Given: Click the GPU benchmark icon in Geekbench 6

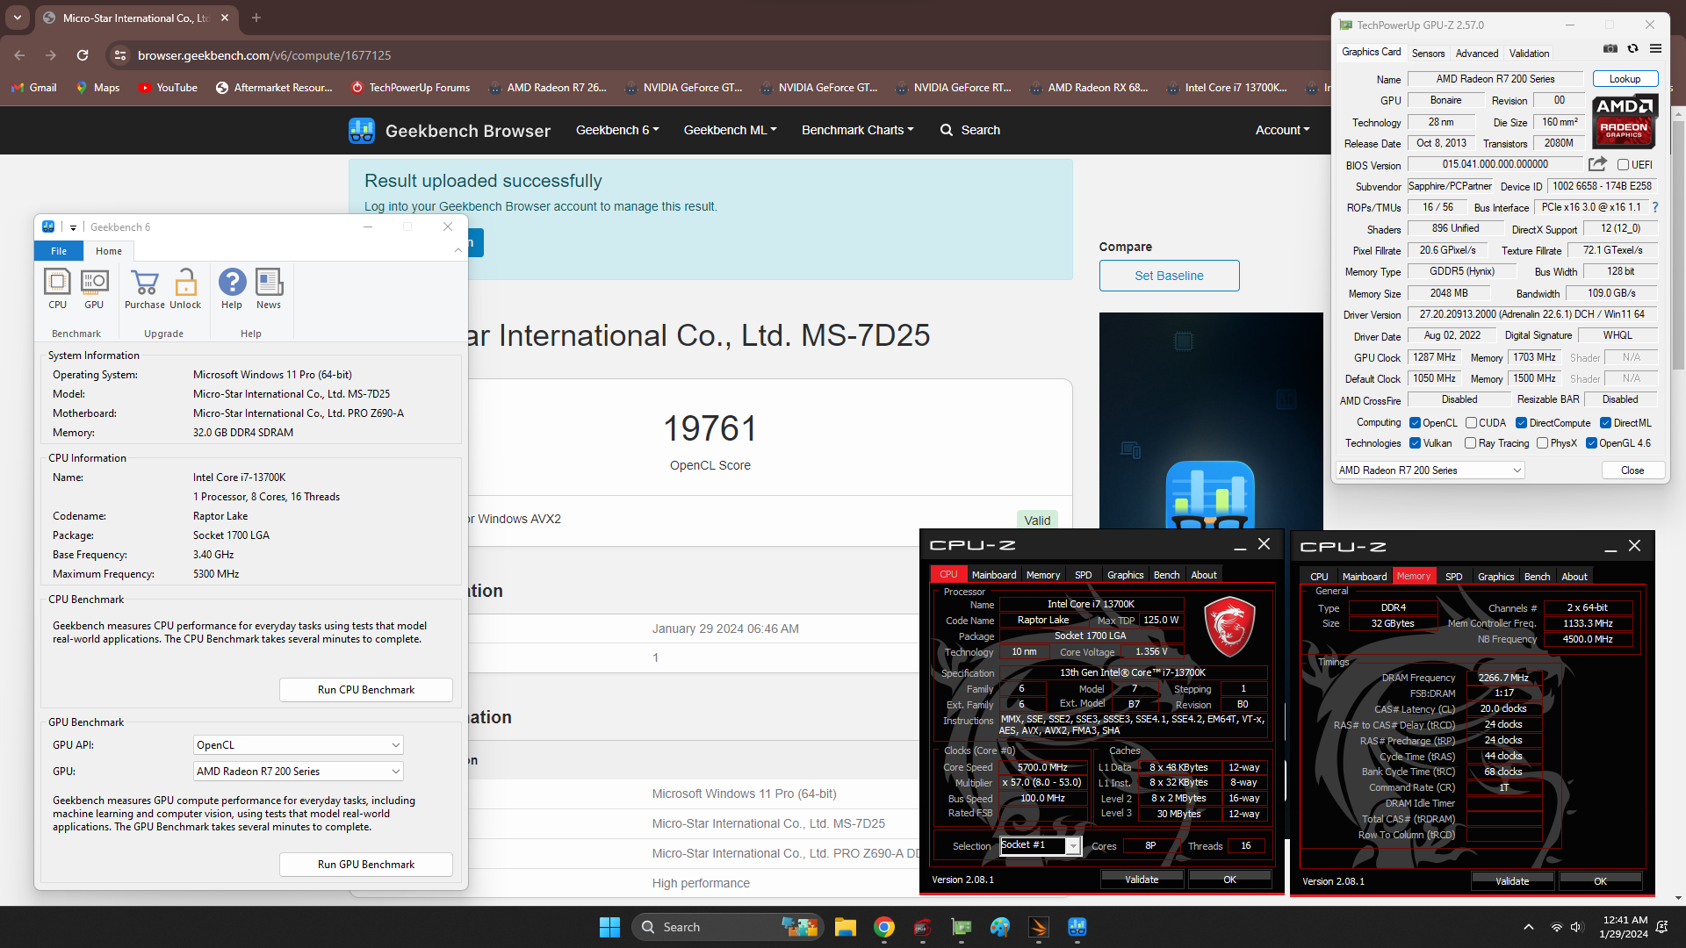Looking at the screenshot, I should [94, 289].
